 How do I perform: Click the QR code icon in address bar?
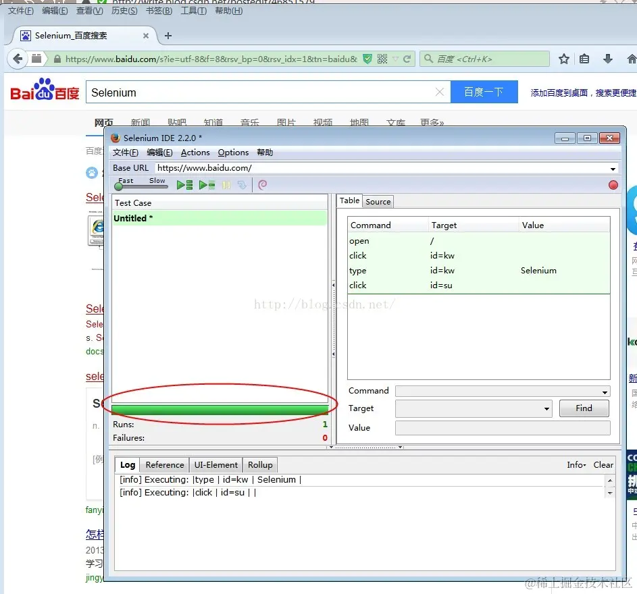click(x=382, y=59)
